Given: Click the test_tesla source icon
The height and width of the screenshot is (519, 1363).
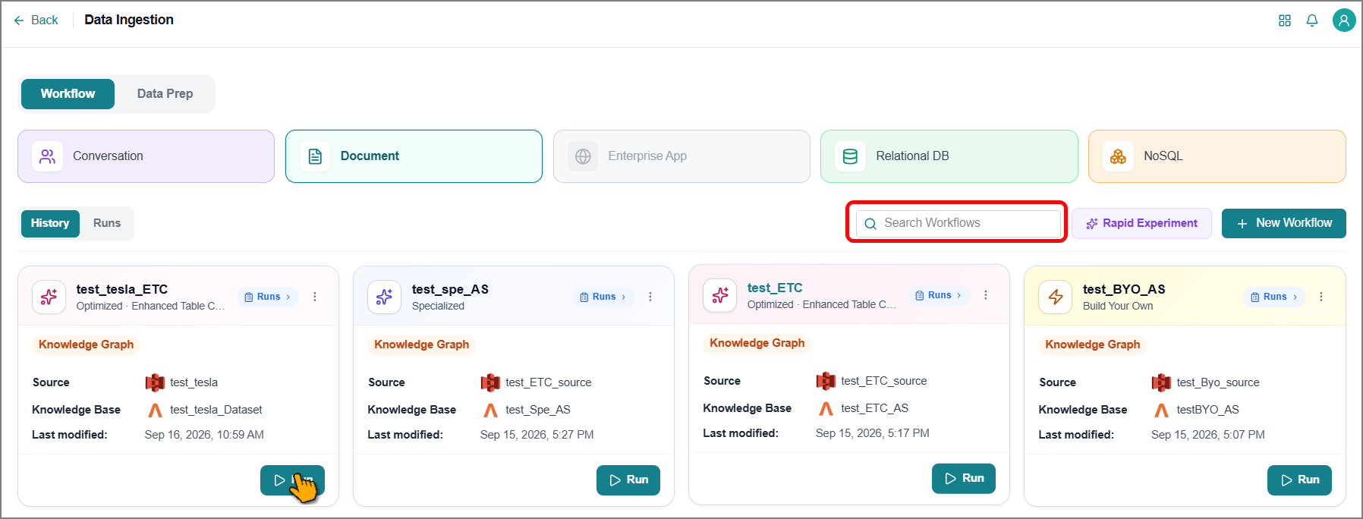Looking at the screenshot, I should 155,382.
